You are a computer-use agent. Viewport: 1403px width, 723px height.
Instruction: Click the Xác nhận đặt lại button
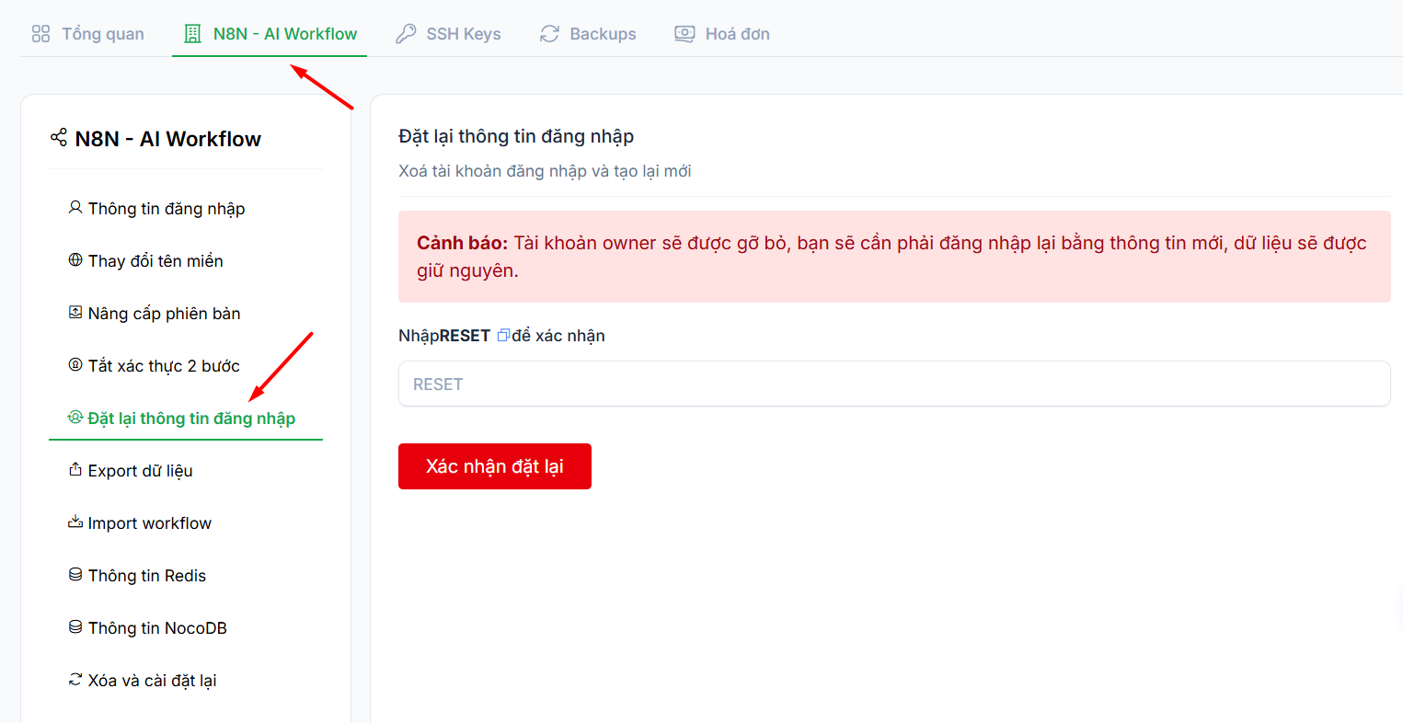tap(495, 466)
